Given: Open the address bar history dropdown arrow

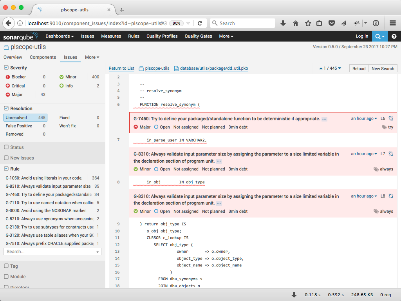Looking at the screenshot, I should tap(188, 23).
